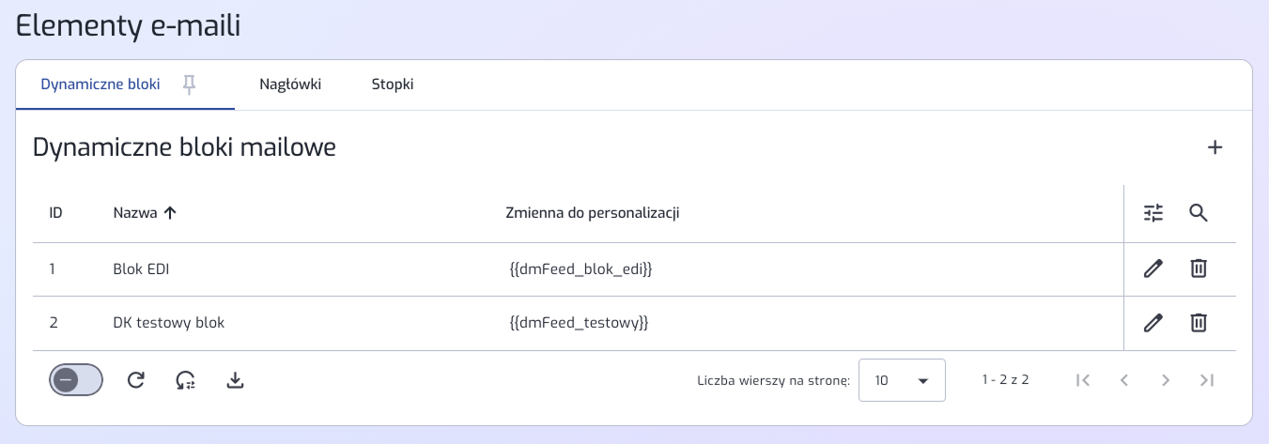This screenshot has width=1269, height=444.
Task: Edit the DK testowy blok row
Action: pyautogui.click(x=1153, y=323)
